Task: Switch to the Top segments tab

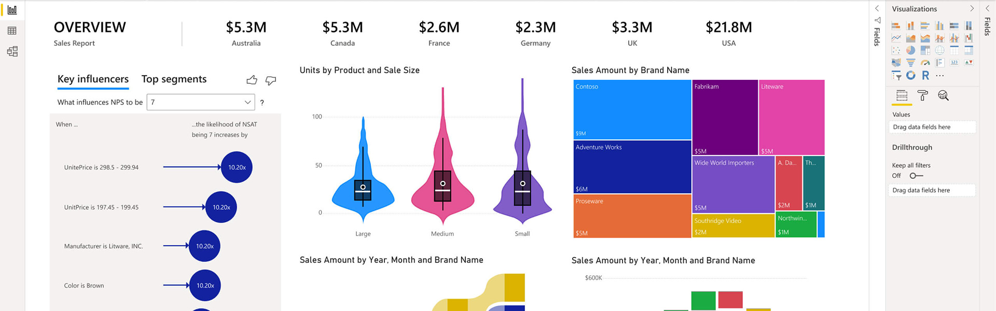Action: click(174, 79)
